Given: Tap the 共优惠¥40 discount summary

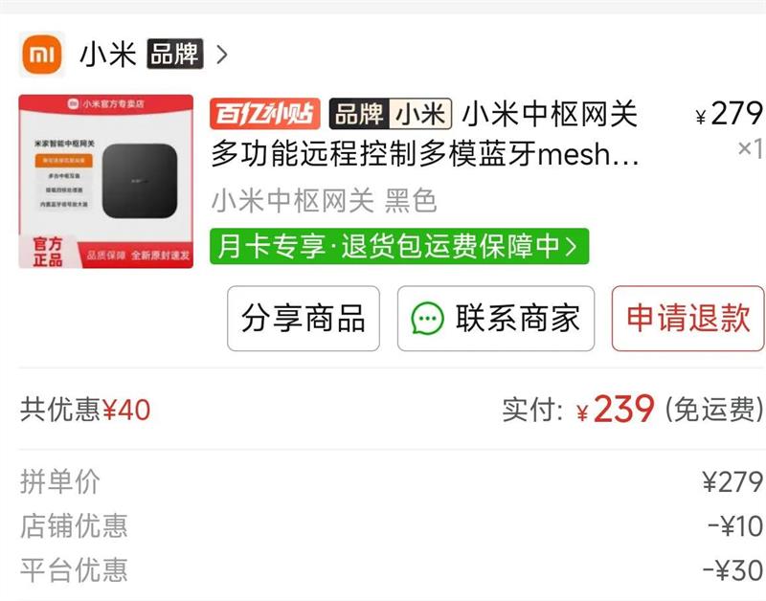Looking at the screenshot, I should (85, 410).
